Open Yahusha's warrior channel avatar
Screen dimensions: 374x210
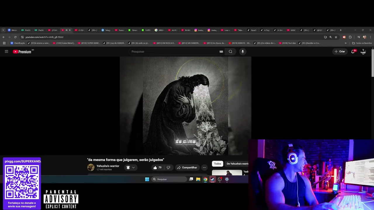[x=91, y=167]
